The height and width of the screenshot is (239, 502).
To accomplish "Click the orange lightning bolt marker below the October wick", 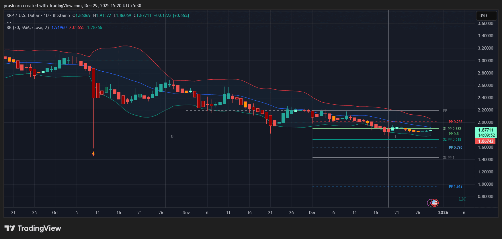I will (x=93, y=154).
